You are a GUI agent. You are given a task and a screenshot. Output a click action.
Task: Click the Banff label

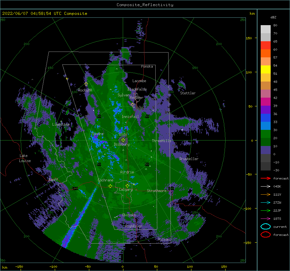[x=53, y=179]
